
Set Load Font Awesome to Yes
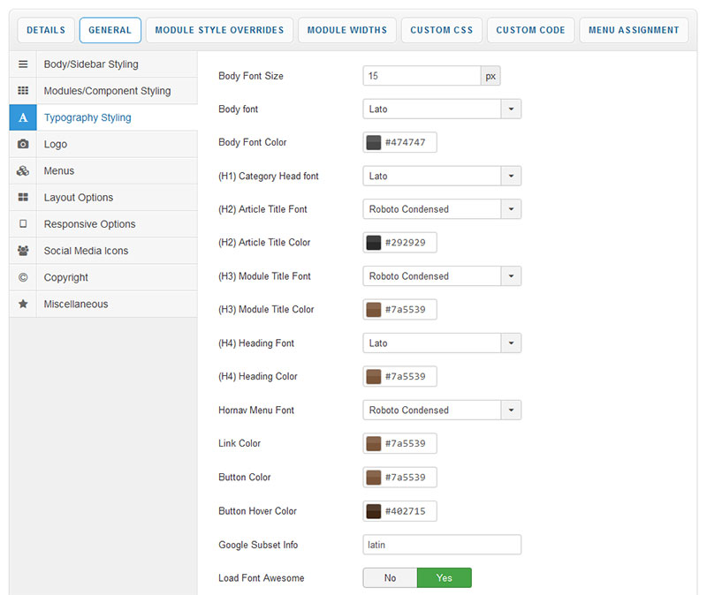click(x=444, y=578)
